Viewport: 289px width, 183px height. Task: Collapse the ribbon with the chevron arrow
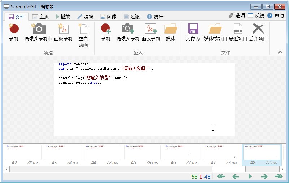point(280,52)
